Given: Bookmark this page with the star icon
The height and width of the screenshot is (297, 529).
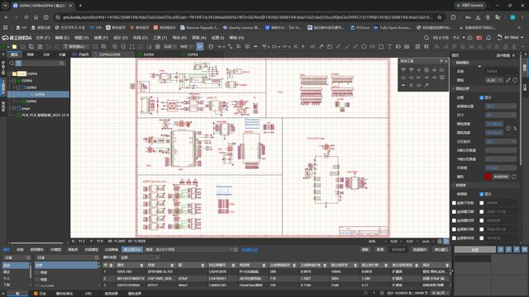Looking at the screenshot, I should pyautogui.click(x=439, y=17).
